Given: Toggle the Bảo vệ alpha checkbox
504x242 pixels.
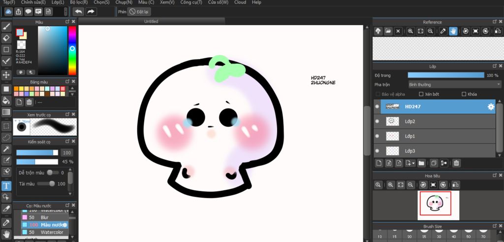Looking at the screenshot, I should click(x=378, y=94).
